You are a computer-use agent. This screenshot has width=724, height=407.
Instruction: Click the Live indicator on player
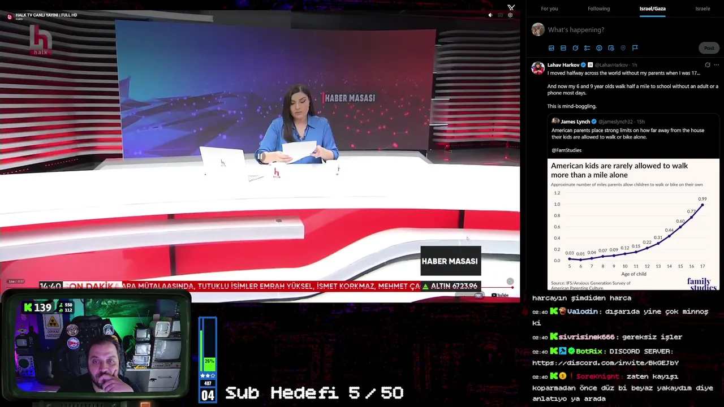pyautogui.click(x=16, y=282)
